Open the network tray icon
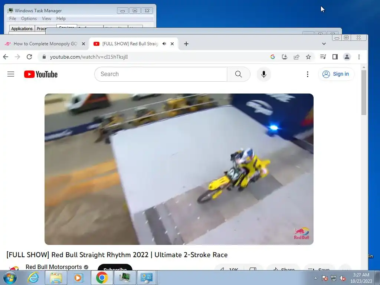Screen dimensions: 380x285 point(334,278)
